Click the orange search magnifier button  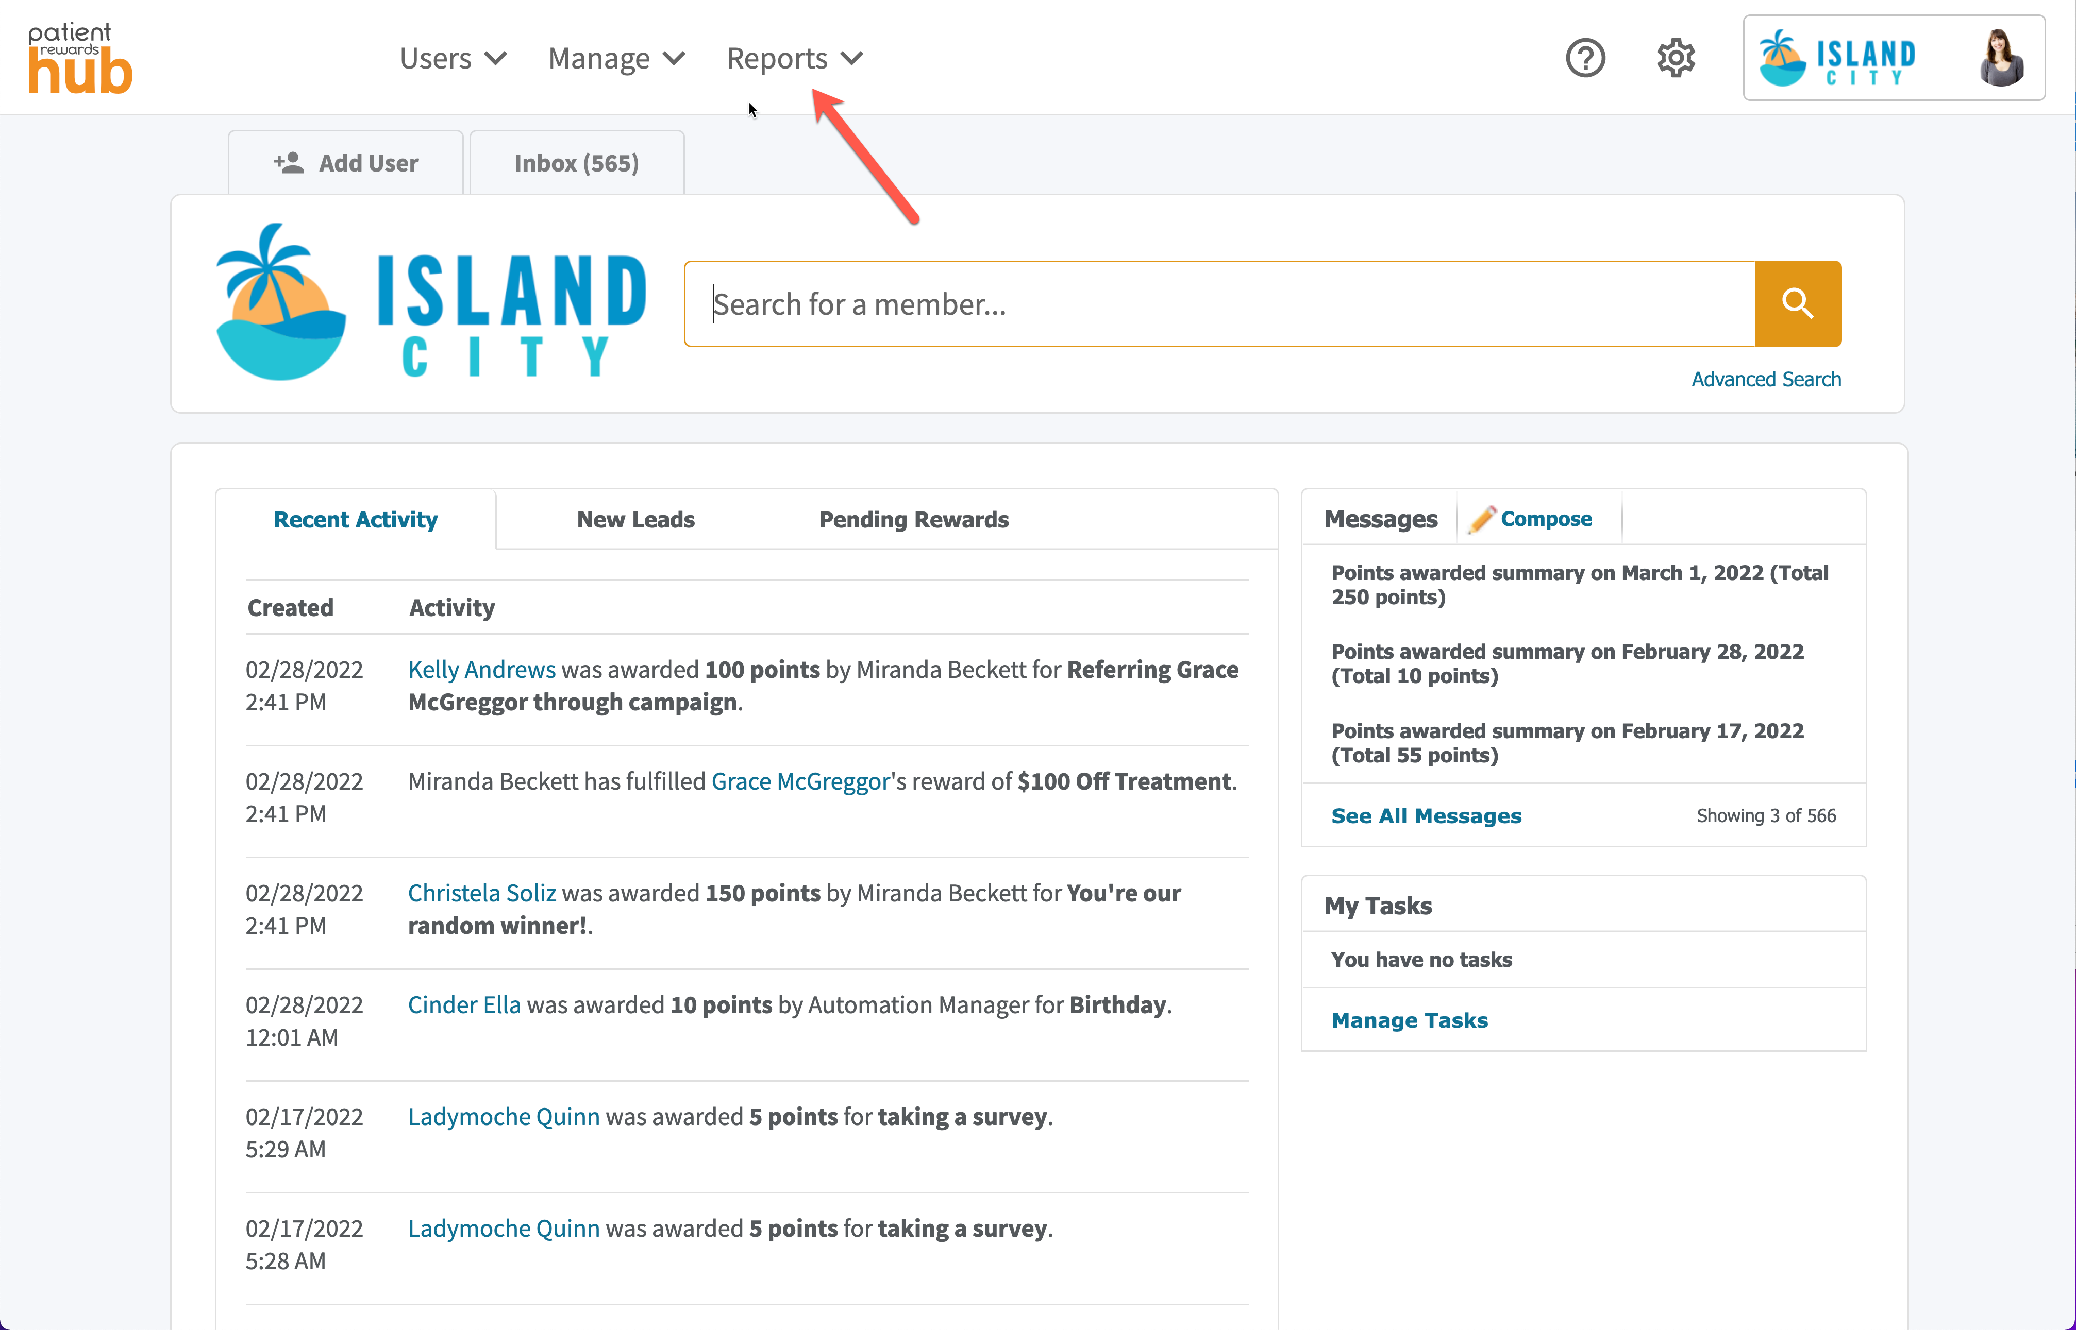click(1798, 304)
